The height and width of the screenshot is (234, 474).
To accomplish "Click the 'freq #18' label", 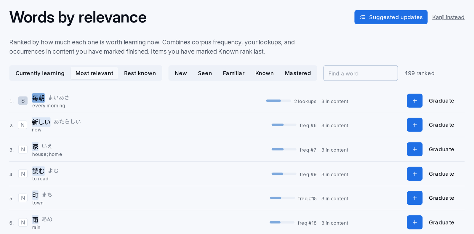I will pos(307,223).
